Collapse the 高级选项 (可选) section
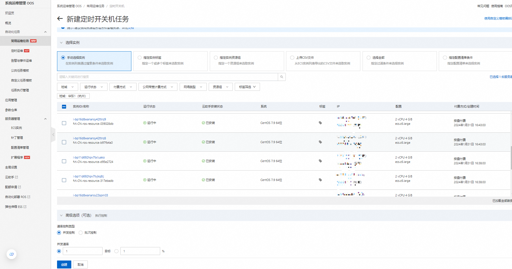The height and width of the screenshot is (269, 512). pos(61,216)
